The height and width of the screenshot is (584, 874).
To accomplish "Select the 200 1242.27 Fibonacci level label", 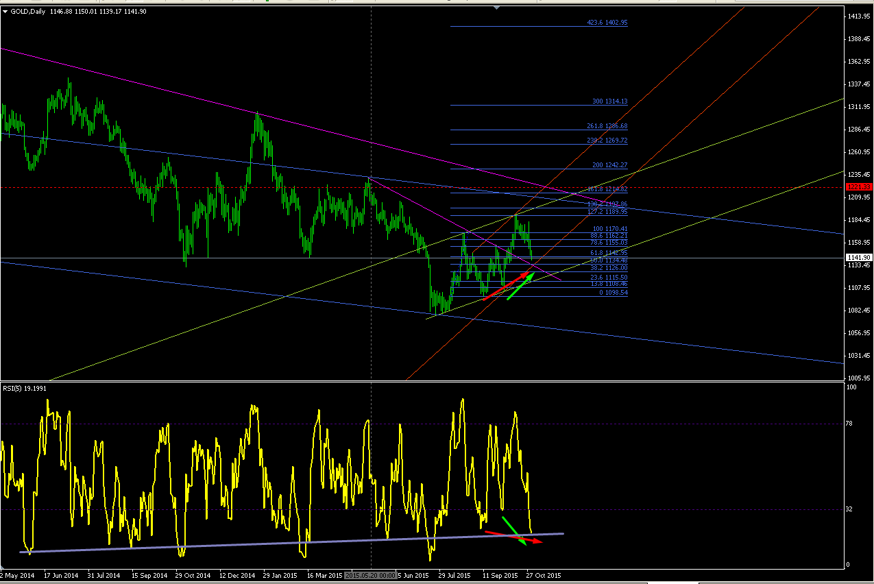I will (x=609, y=165).
